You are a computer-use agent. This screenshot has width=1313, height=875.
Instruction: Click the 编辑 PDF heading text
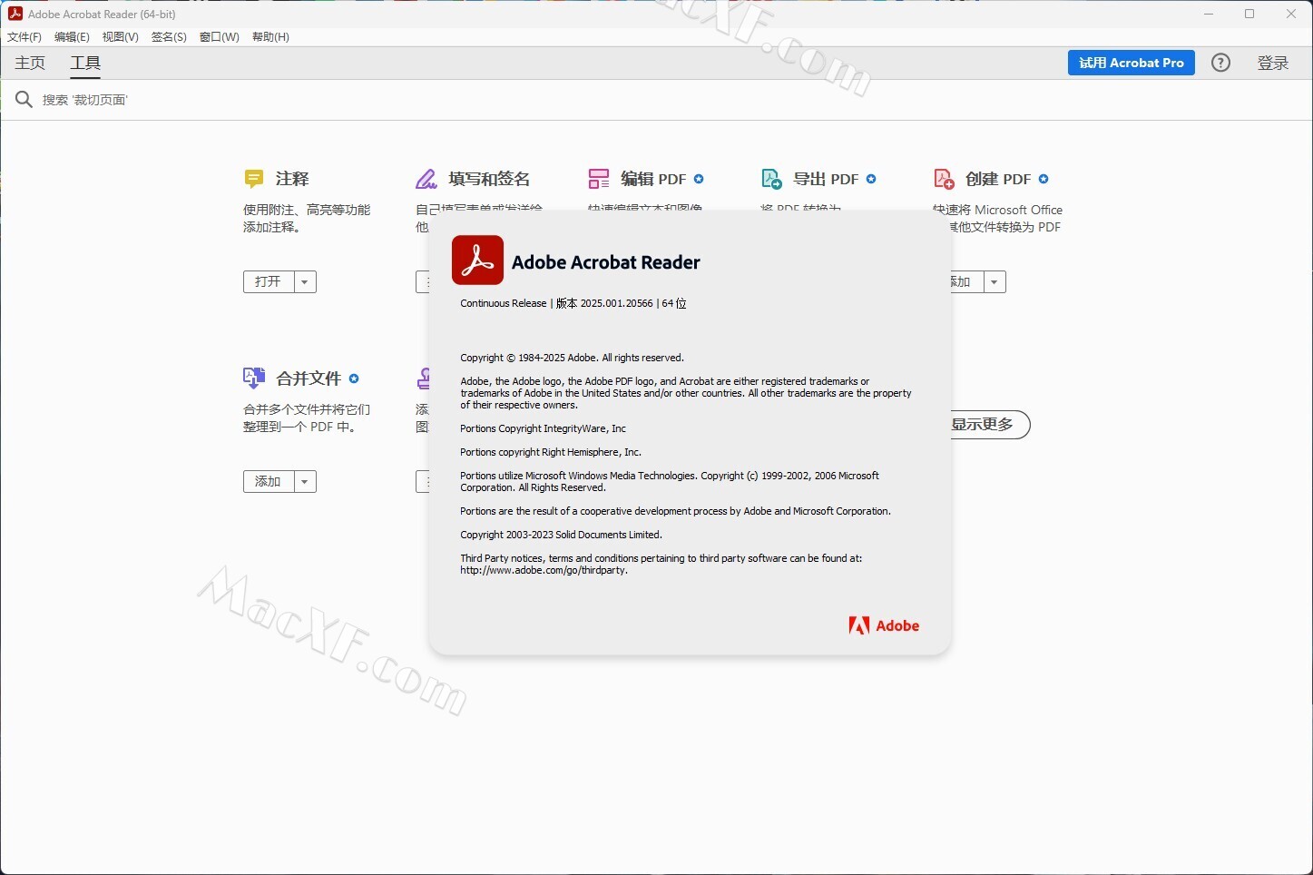pos(653,179)
